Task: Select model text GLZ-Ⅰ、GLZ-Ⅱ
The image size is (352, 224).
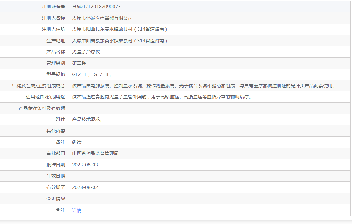Action: pyautogui.click(x=92, y=75)
